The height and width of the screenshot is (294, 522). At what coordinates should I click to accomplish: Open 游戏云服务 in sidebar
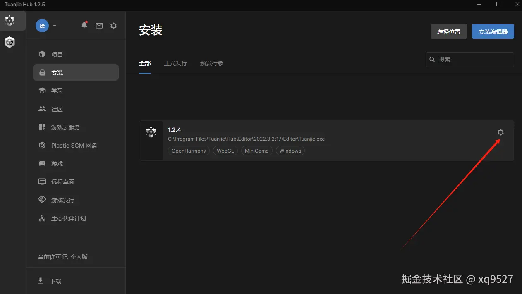click(x=76, y=127)
